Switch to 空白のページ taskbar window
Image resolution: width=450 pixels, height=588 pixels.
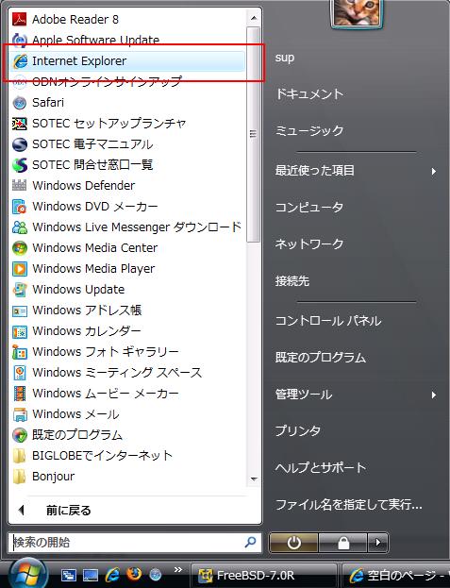click(397, 575)
